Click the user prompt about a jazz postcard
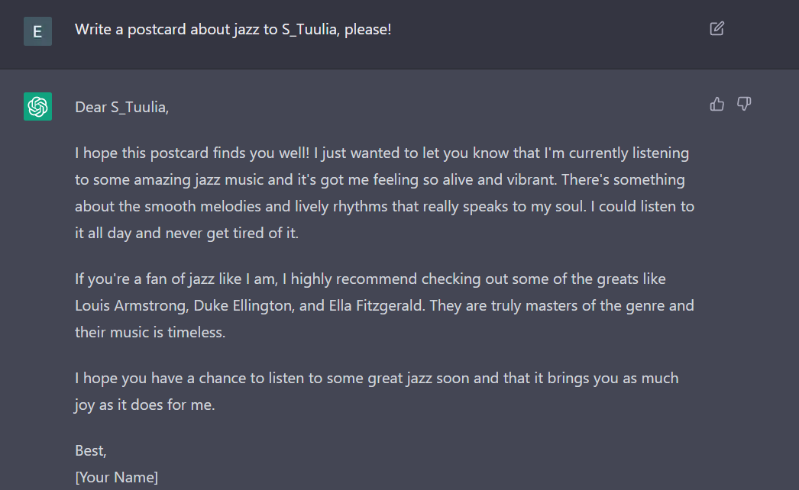The height and width of the screenshot is (490, 799). click(233, 30)
